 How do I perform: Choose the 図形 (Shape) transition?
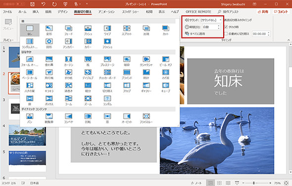pos(49,43)
